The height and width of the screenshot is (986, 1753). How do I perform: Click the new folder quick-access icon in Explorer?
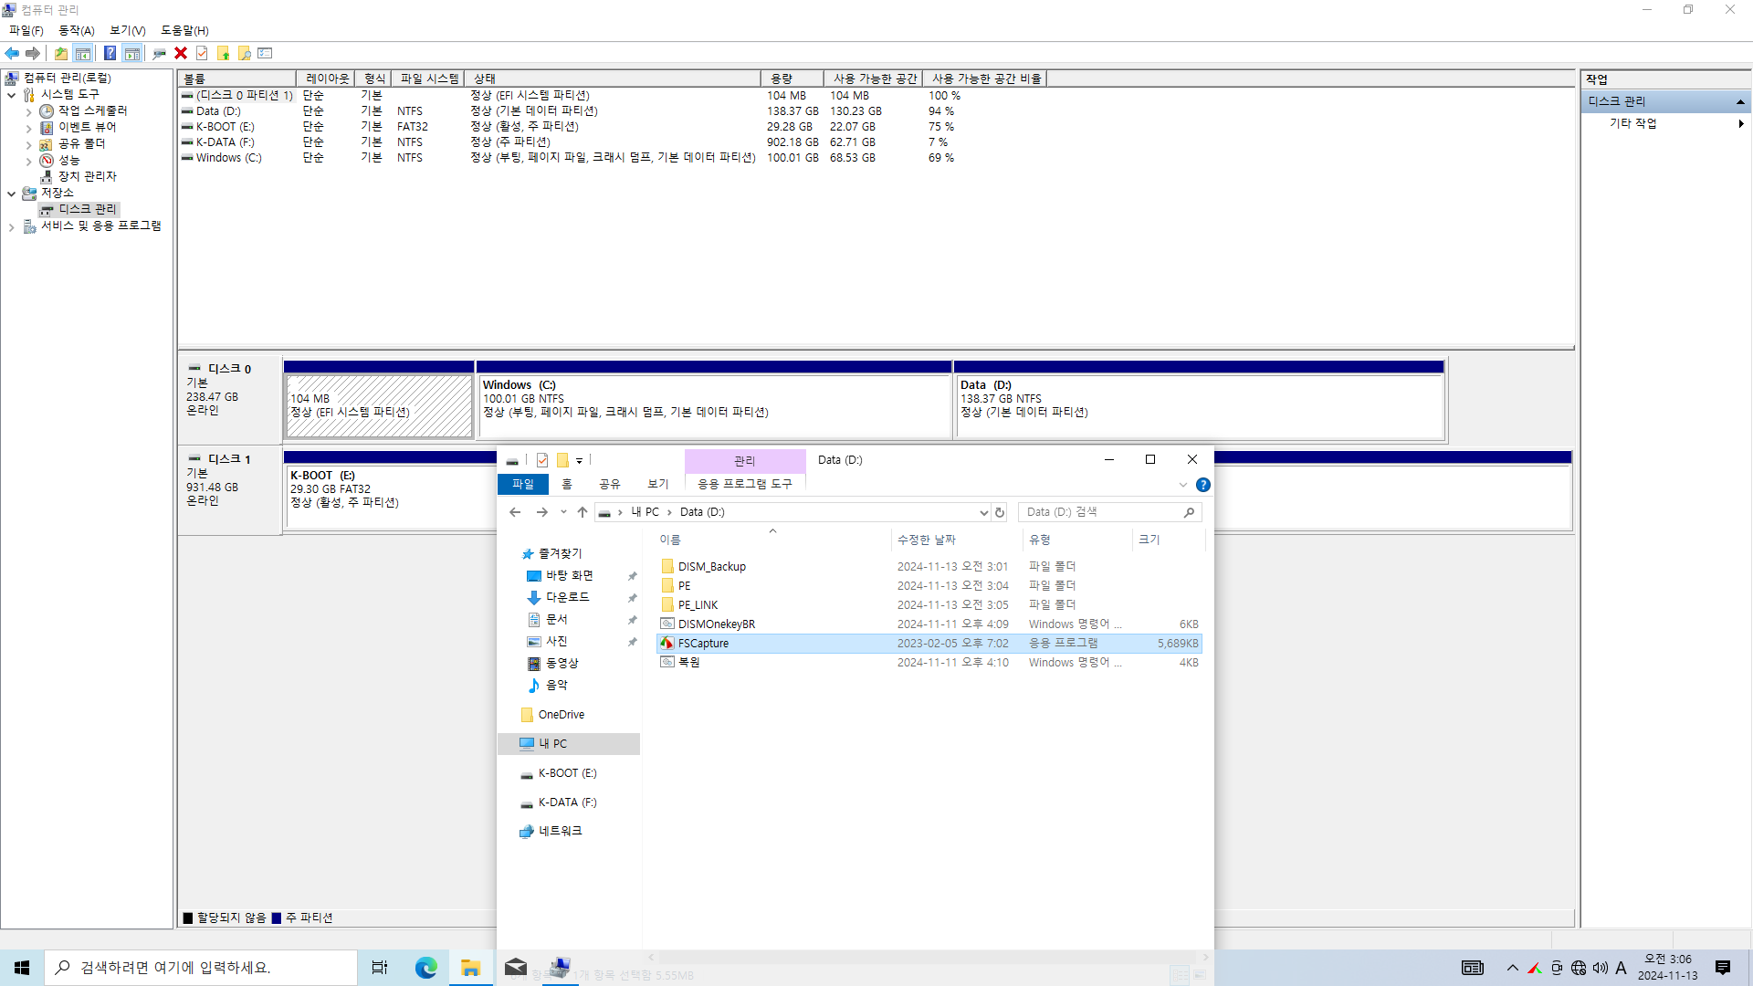[x=562, y=460]
